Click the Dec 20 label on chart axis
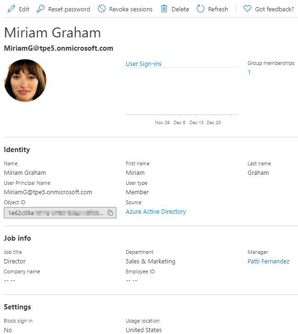The width and height of the screenshot is (298, 334). [213, 123]
